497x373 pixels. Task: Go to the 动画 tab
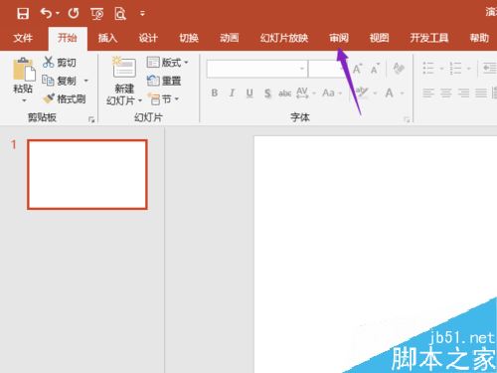pyautogui.click(x=229, y=38)
